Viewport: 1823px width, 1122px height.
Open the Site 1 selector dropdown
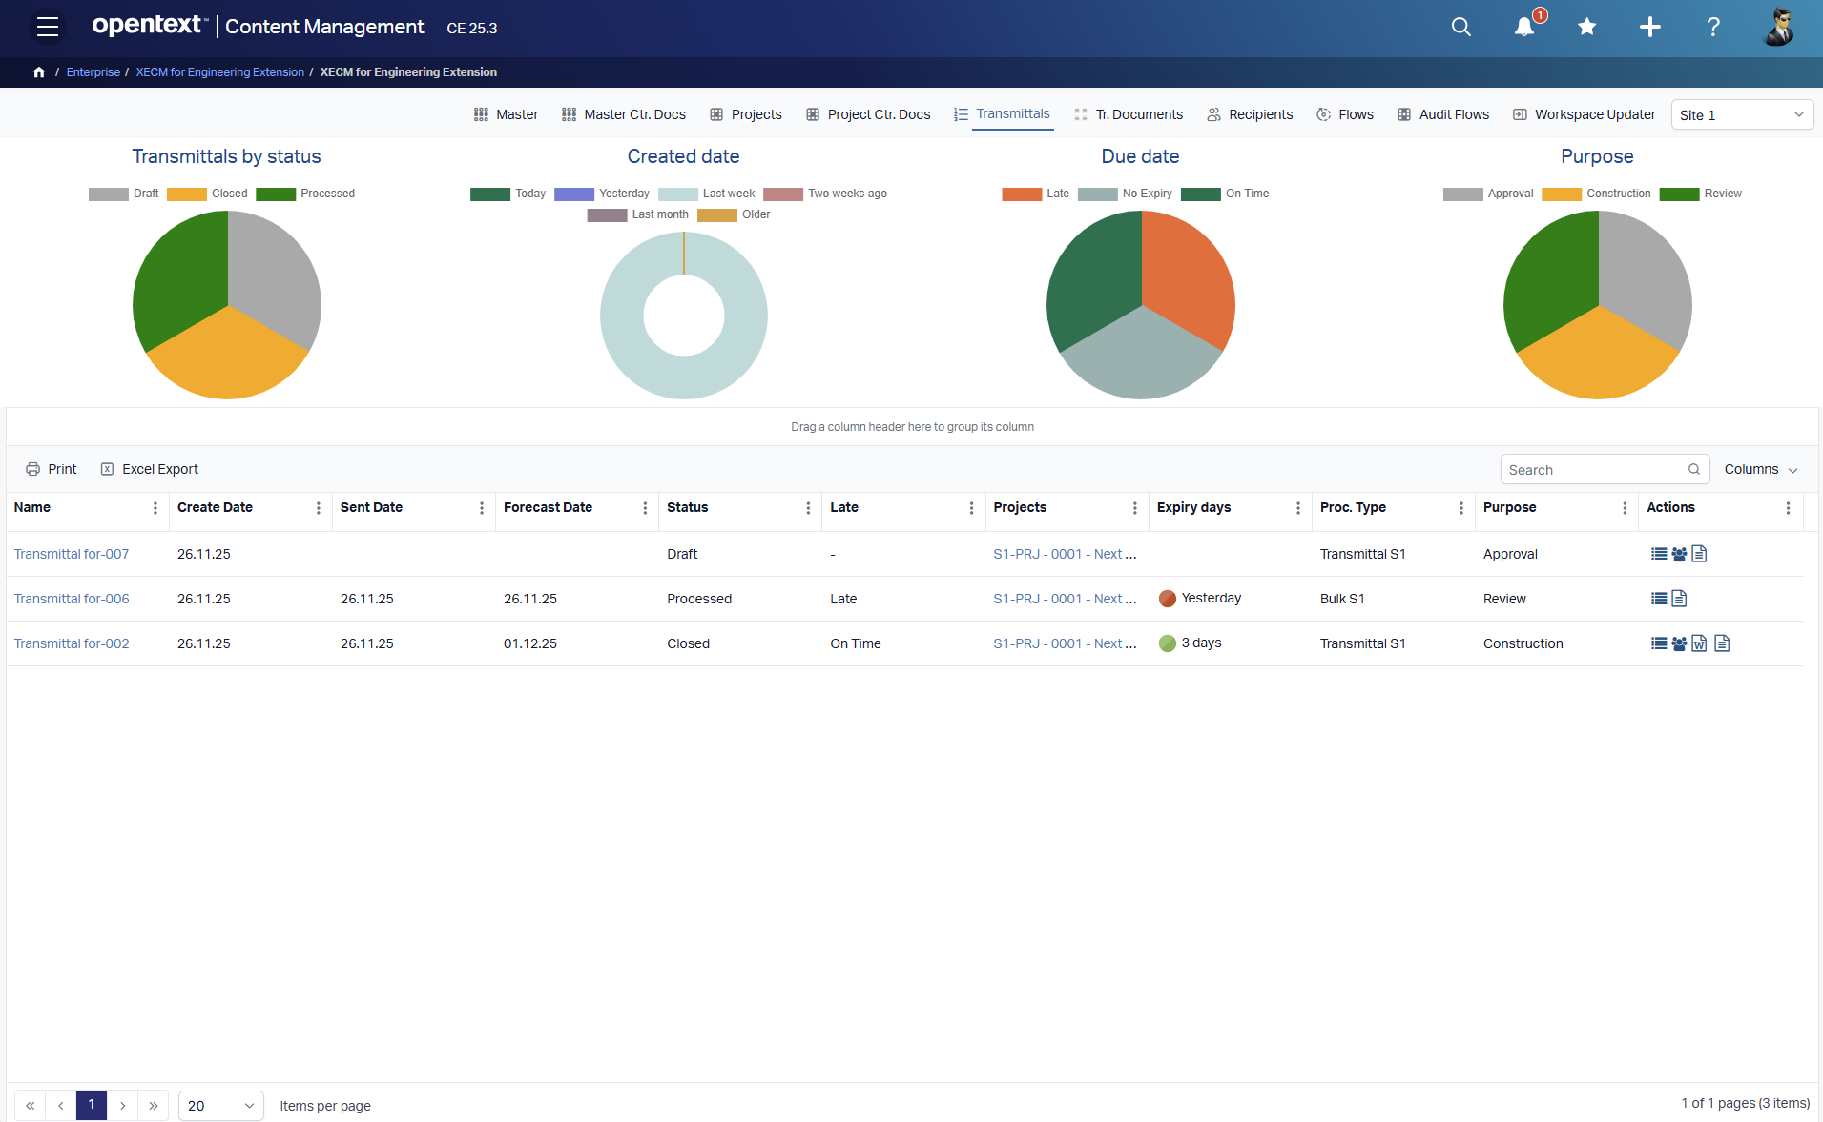pyautogui.click(x=1742, y=114)
